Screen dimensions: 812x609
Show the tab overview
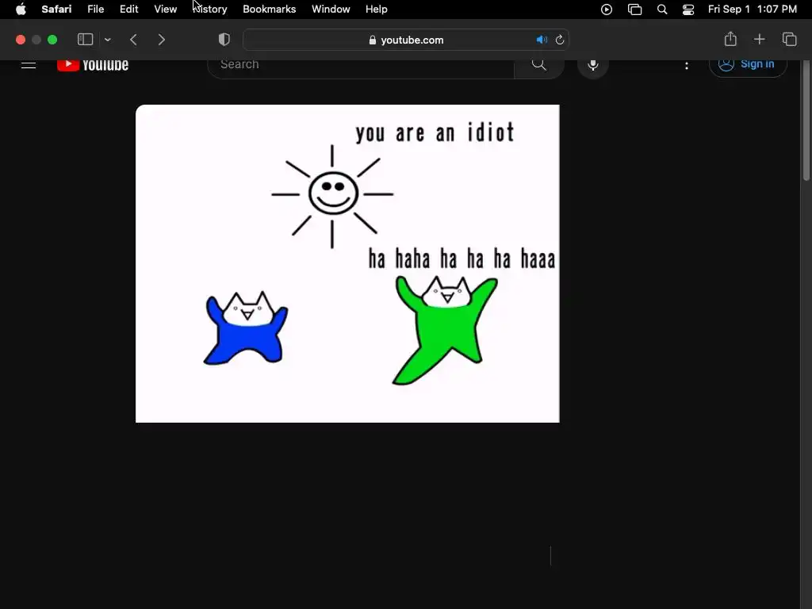[x=789, y=40]
